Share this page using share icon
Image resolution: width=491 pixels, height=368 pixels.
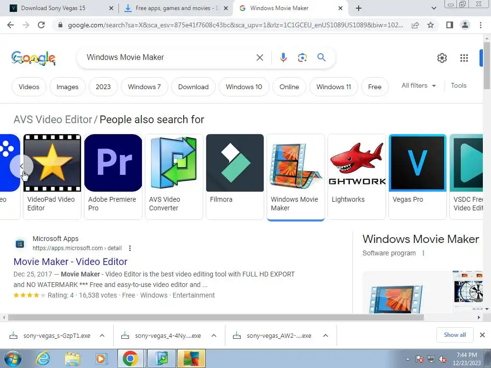coord(415,25)
